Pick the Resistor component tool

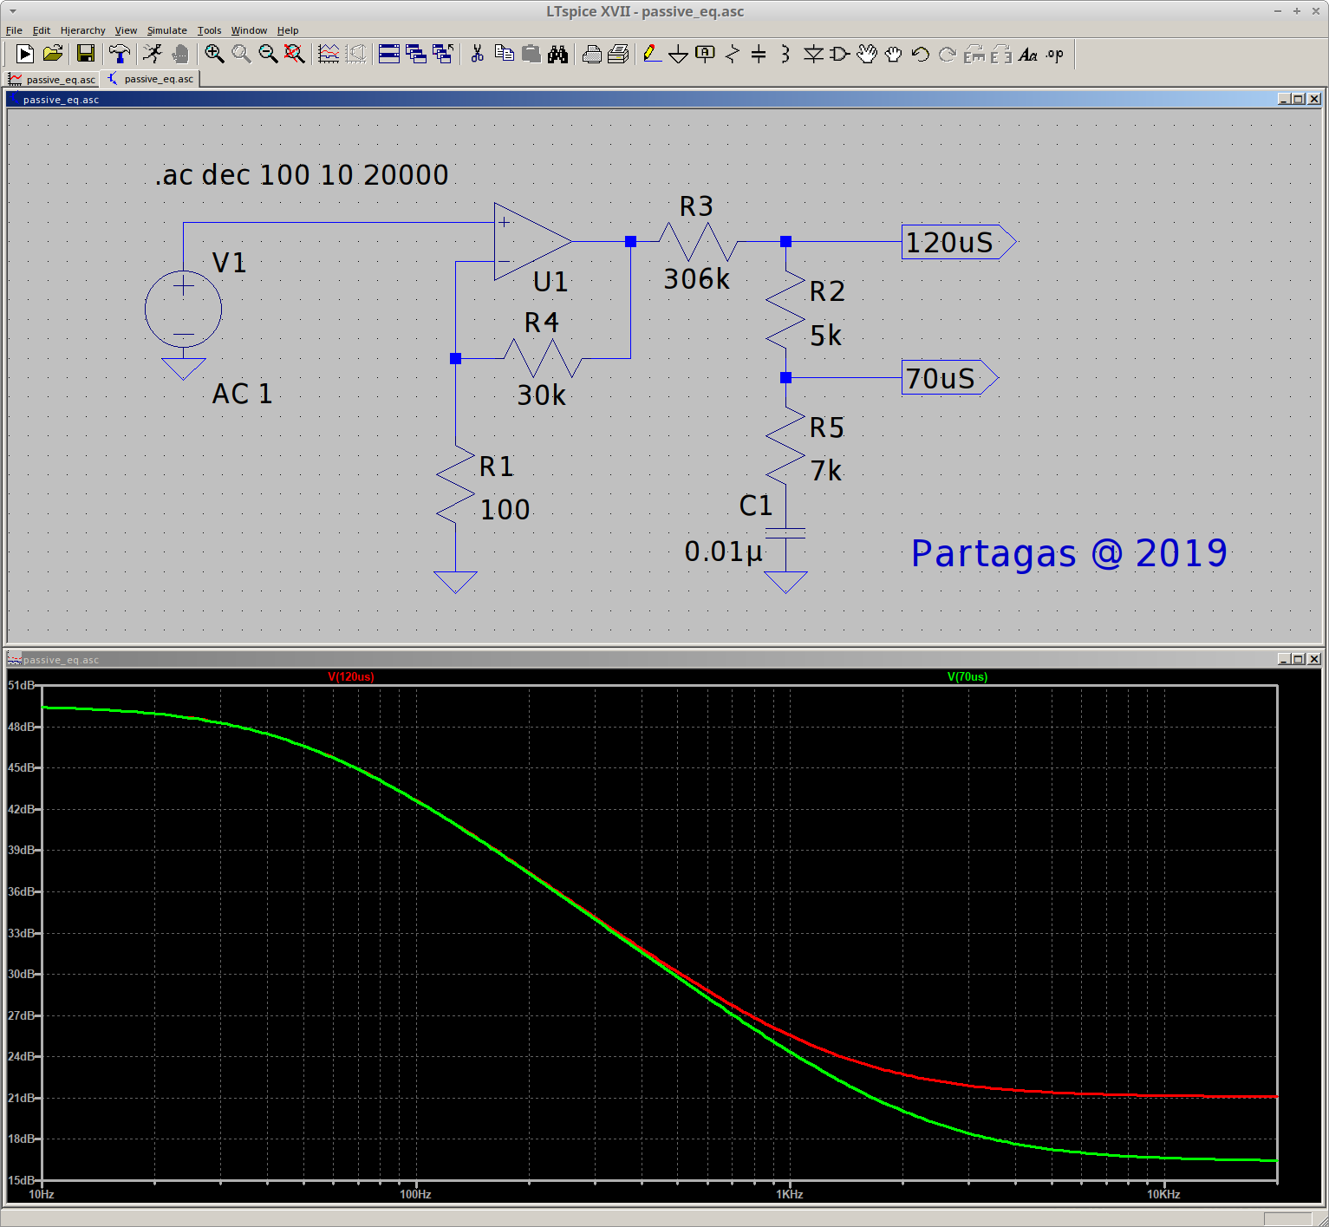[733, 55]
